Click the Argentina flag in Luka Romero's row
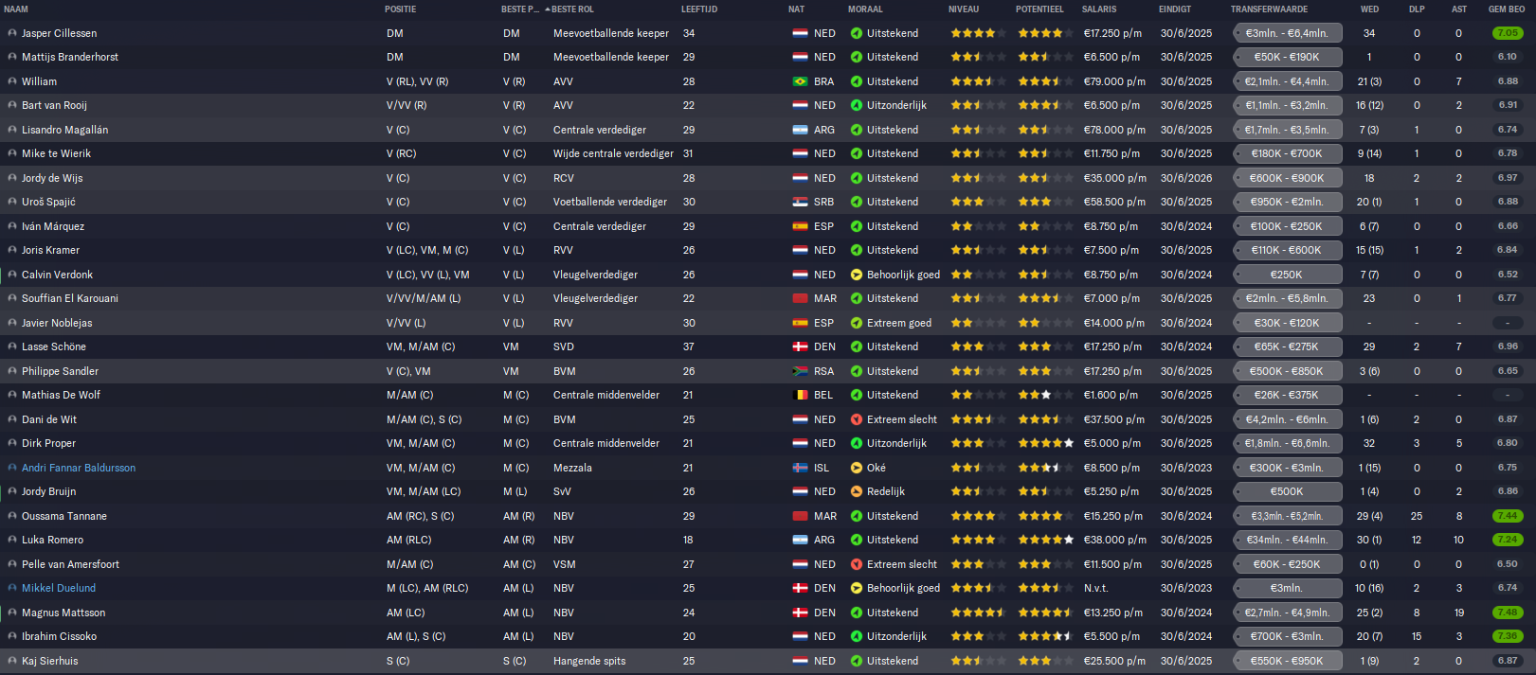Image resolution: width=1536 pixels, height=675 pixels. pyautogui.click(x=800, y=540)
